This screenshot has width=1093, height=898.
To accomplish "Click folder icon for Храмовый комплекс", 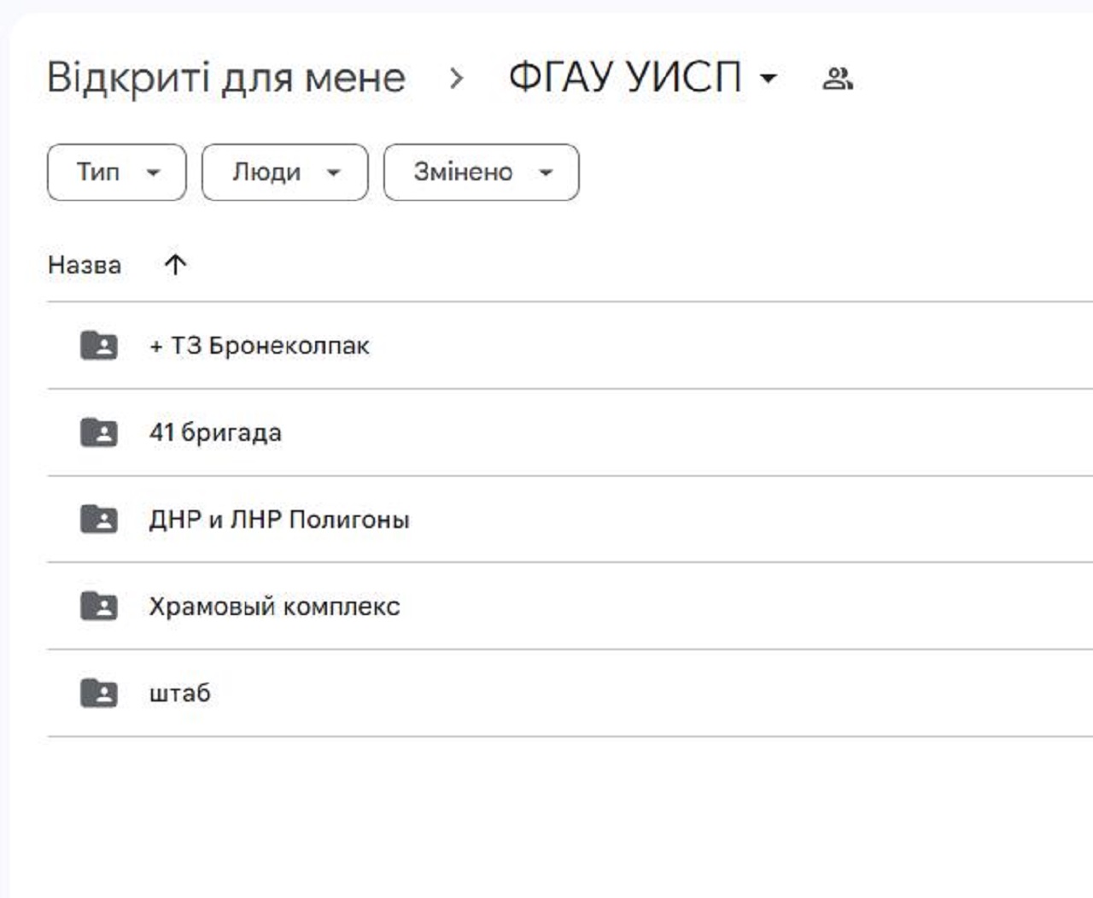I will click(x=99, y=607).
